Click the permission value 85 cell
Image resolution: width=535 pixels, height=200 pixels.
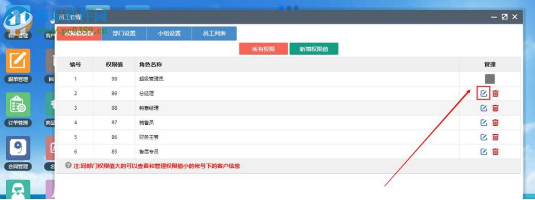114,151
